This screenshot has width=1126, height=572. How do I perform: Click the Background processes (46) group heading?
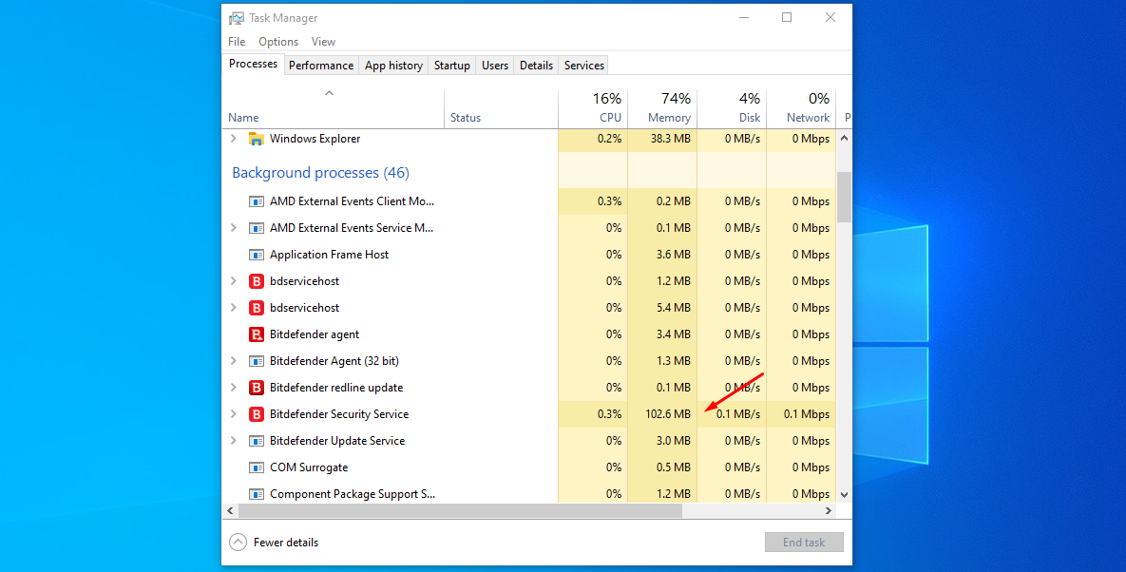pyautogui.click(x=320, y=173)
